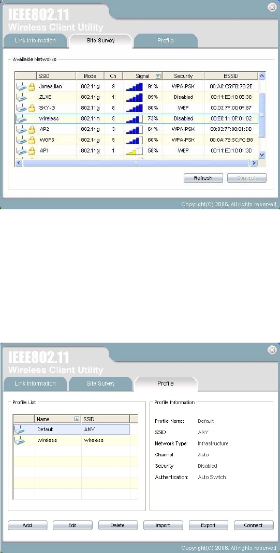
Task: Toggle Signal column sort arrow
Action: click(x=158, y=76)
